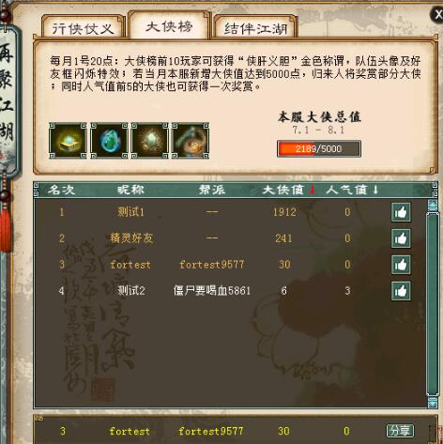Open the 结伴江湖 tab
The width and height of the screenshot is (443, 444).
[x=255, y=27]
